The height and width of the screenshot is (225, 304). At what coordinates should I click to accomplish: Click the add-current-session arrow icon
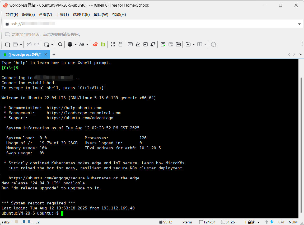[x=7, y=35]
